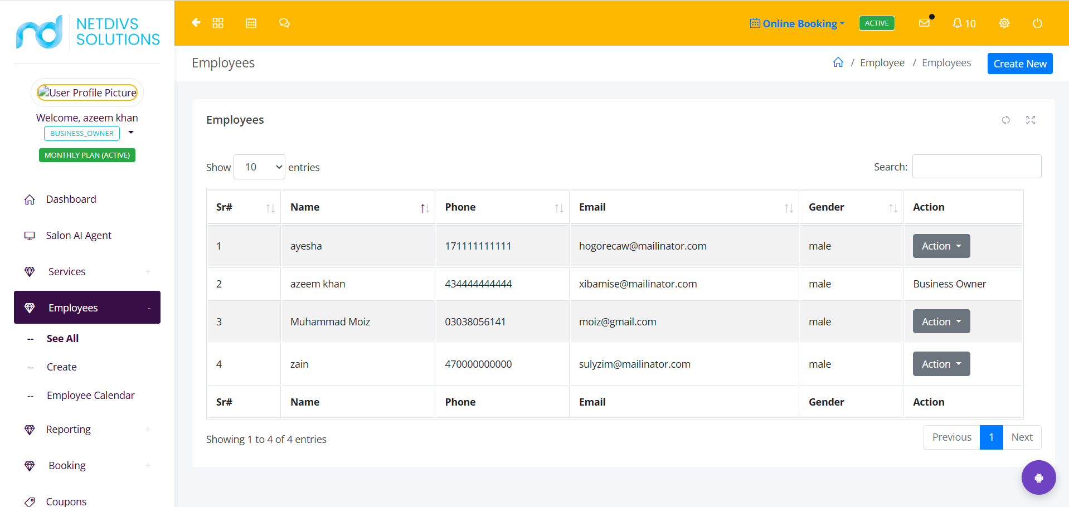This screenshot has width=1069, height=507.
Task: Click the fullscreen expand icon on Employees card
Action: [x=1031, y=120]
